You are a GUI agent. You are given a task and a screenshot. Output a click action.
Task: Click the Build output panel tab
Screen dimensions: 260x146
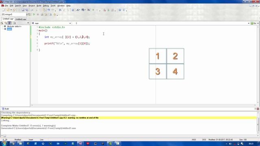pyautogui.click(x=5, y=109)
